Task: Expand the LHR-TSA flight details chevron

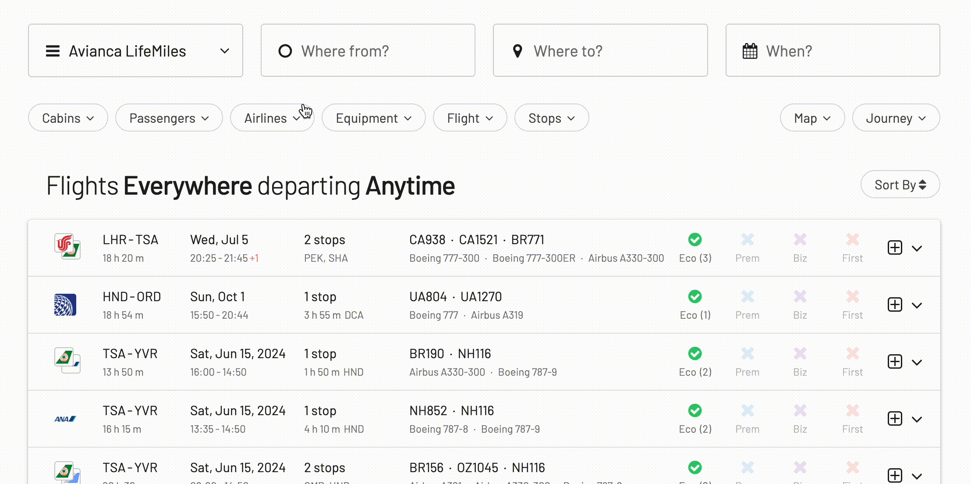Action: tap(917, 249)
